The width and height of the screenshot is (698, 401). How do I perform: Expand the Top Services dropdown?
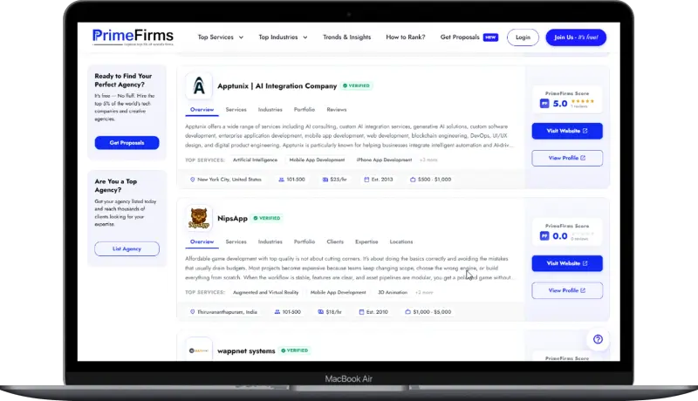coord(221,37)
